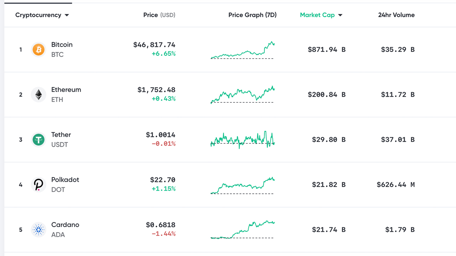Click the Cryptocurrency header label

[x=38, y=15]
